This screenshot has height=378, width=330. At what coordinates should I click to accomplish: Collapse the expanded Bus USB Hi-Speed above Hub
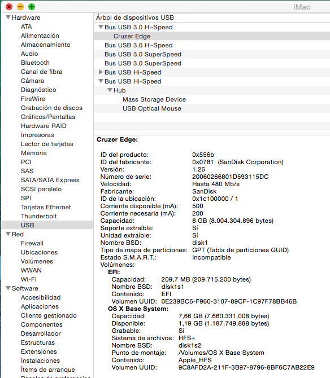tap(101, 81)
